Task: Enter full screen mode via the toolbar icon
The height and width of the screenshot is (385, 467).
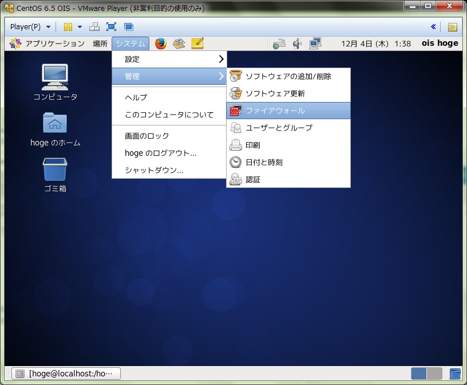Action: tap(112, 27)
